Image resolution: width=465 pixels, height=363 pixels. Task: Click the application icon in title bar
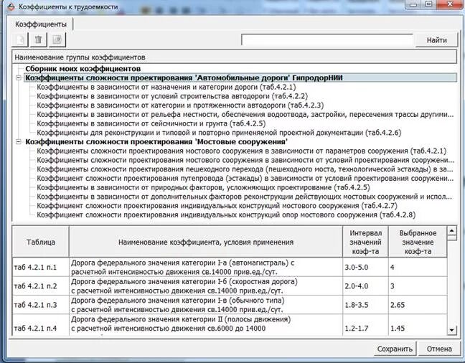point(11,7)
